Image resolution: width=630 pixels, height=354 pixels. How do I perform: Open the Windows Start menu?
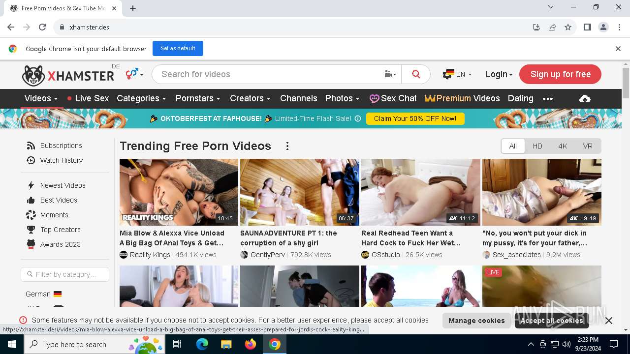12,344
